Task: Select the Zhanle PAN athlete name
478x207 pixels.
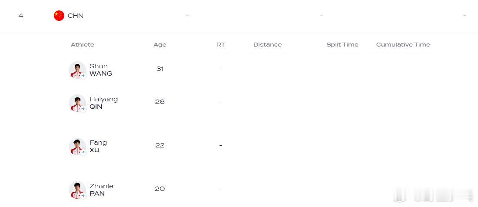Action: pyautogui.click(x=101, y=190)
